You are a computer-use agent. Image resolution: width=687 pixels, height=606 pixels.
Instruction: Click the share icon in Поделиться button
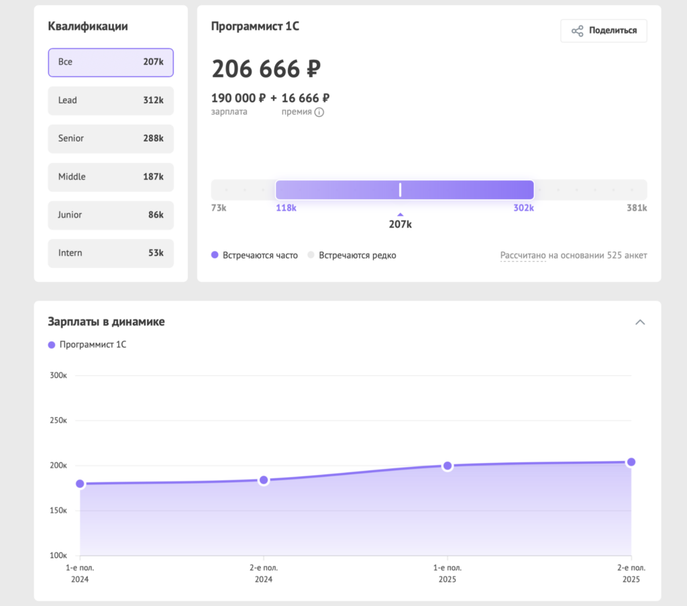(x=577, y=31)
